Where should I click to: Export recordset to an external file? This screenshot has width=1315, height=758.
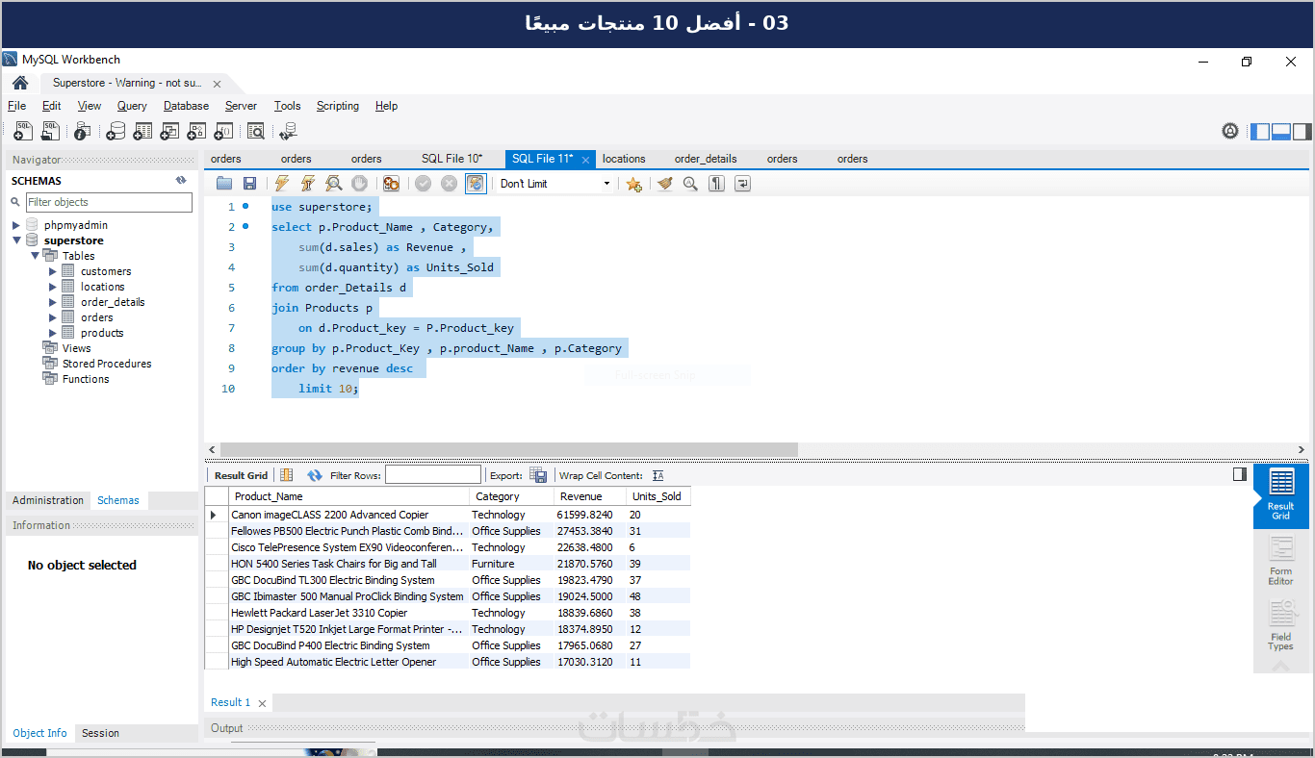click(538, 475)
